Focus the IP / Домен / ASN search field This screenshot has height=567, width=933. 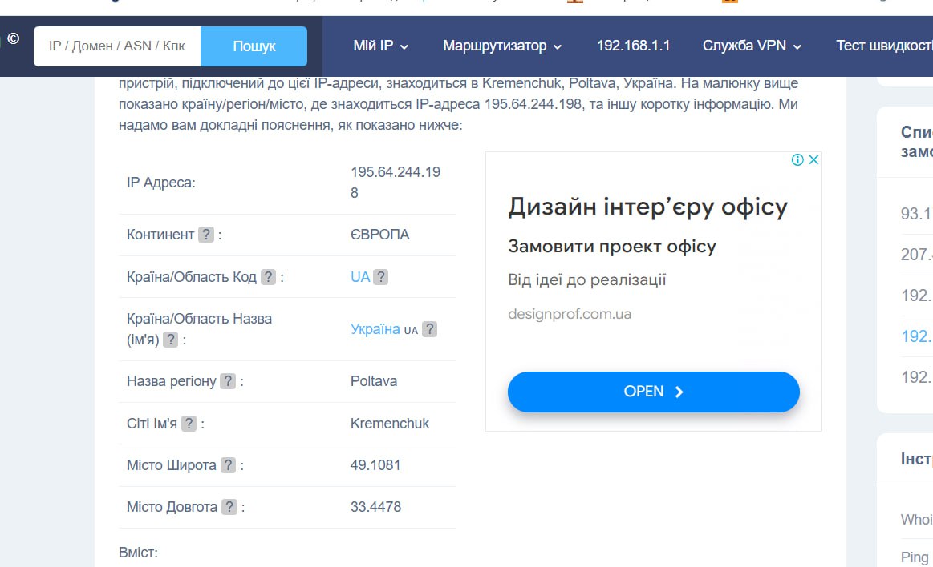tap(117, 46)
